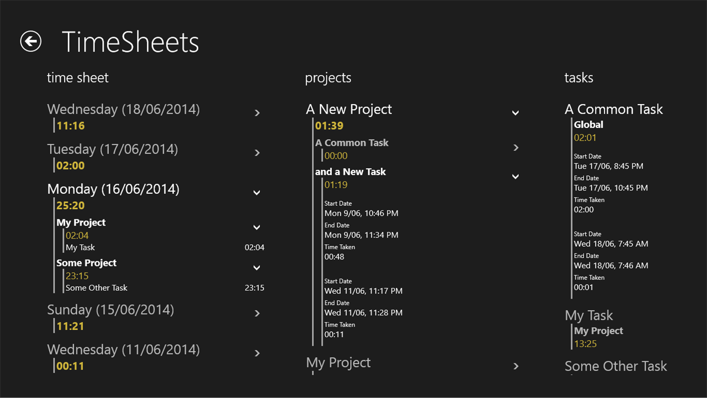Select My Task under Monday's My Project
Screen dimensions: 707x398
click(80, 247)
